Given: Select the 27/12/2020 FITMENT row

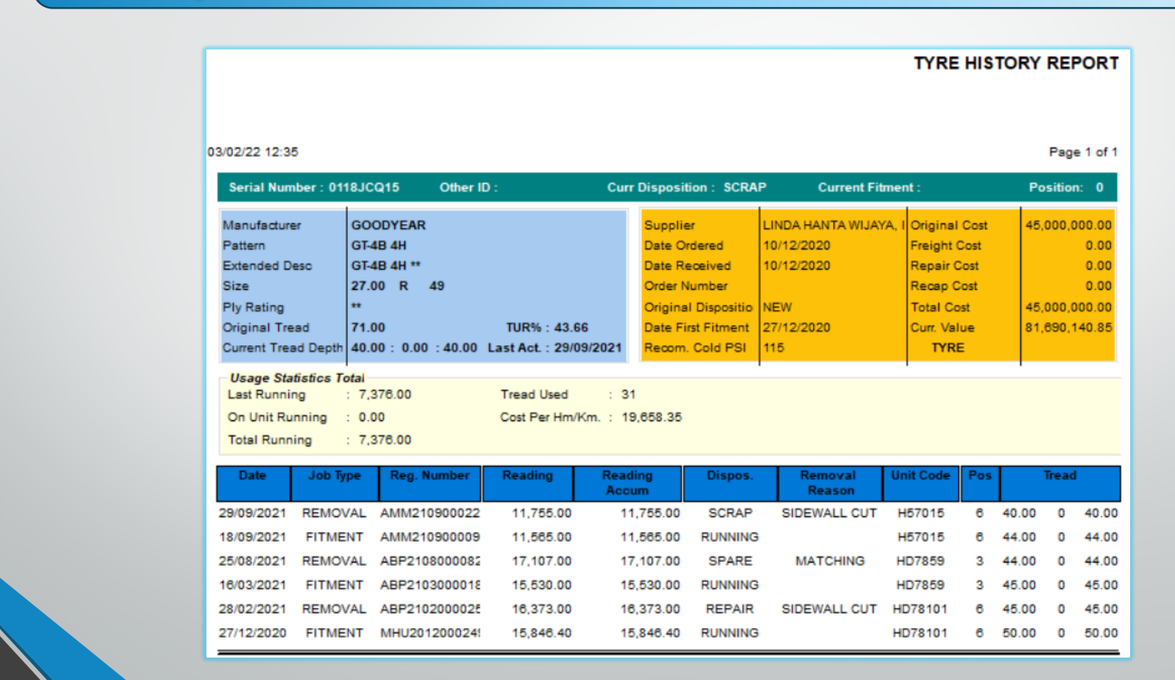Looking at the screenshot, I should point(668,633).
